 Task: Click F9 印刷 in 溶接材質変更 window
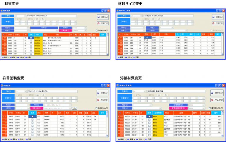148,139
